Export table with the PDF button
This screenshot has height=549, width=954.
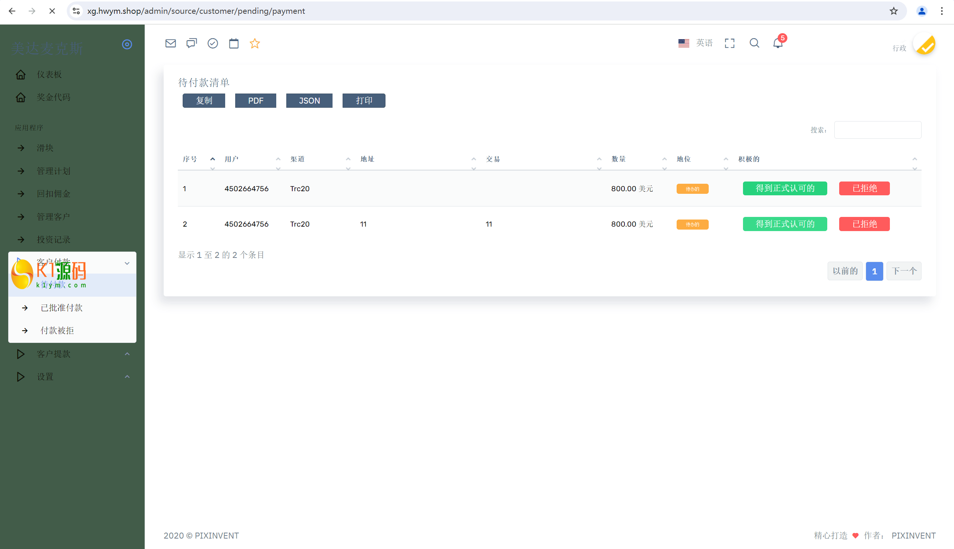click(255, 101)
